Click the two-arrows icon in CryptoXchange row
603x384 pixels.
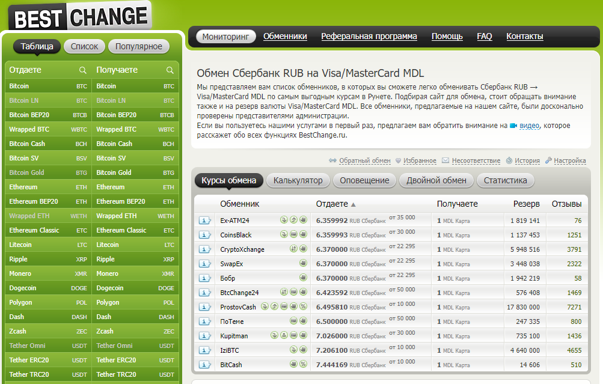pyautogui.click(x=293, y=249)
